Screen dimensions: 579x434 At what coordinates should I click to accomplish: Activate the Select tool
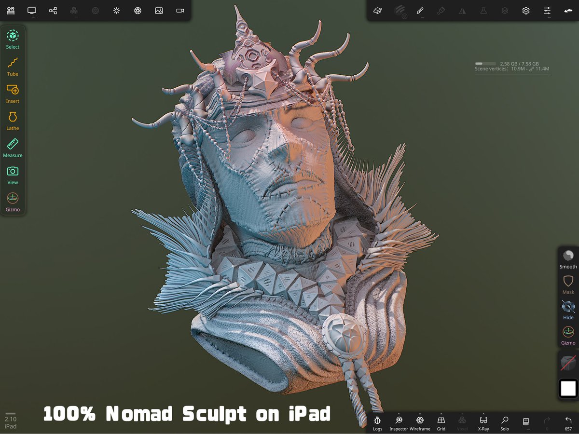[13, 40]
